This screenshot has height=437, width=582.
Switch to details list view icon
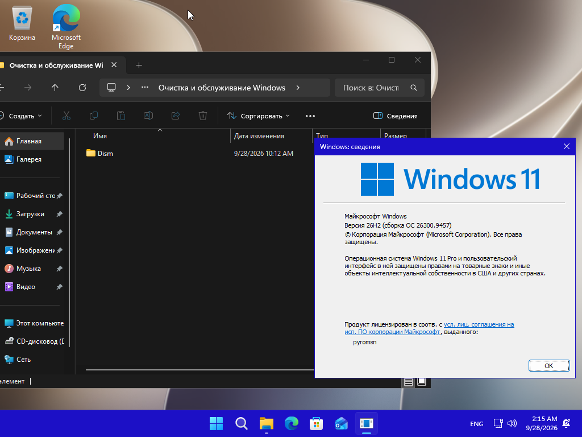click(408, 382)
